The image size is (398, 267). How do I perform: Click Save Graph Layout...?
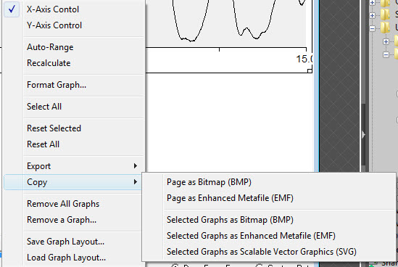[x=72, y=242]
